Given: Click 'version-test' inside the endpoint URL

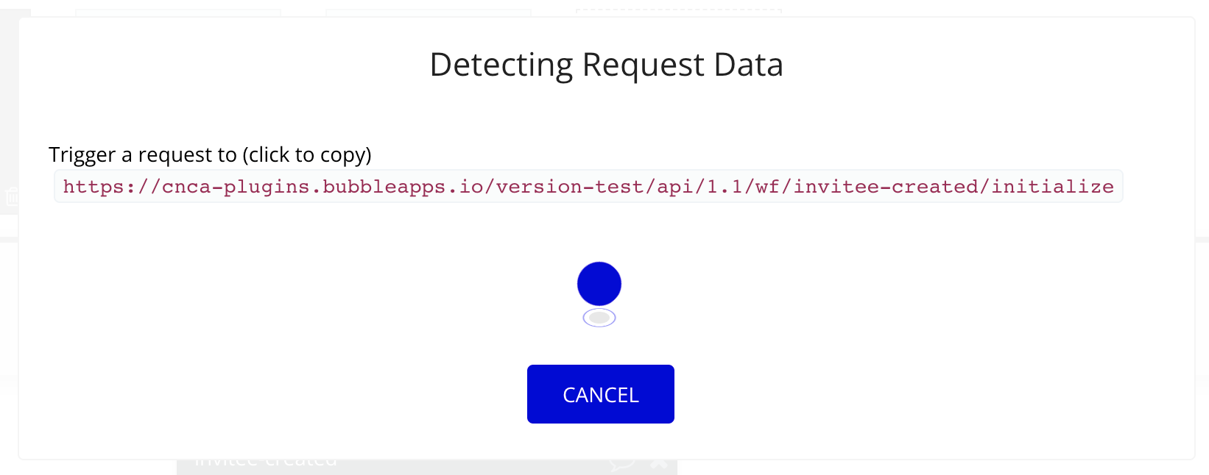Looking at the screenshot, I should point(570,187).
